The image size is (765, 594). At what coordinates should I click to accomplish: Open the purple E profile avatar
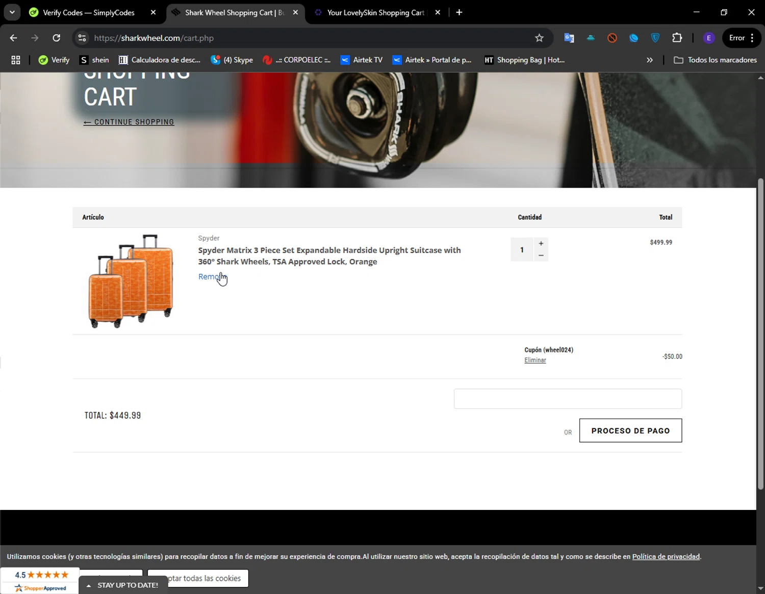708,38
